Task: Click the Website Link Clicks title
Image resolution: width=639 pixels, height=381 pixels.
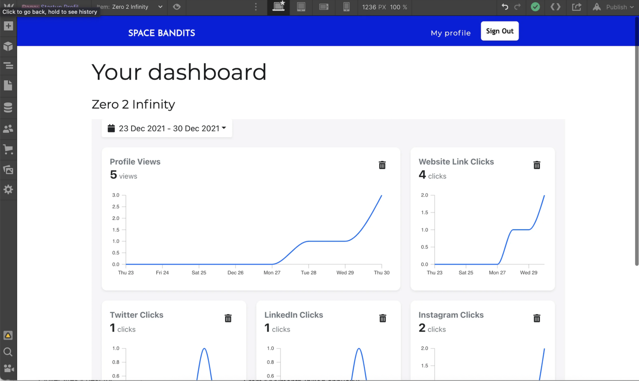Action: [x=456, y=162]
